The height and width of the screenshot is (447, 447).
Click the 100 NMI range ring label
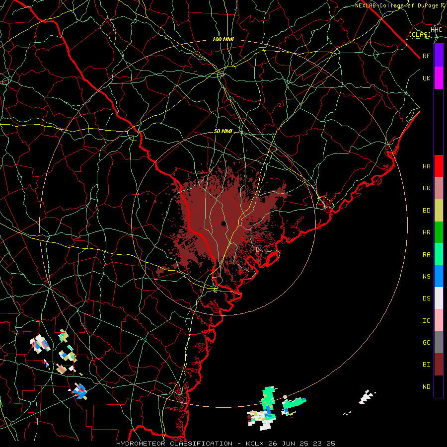pos(223,39)
